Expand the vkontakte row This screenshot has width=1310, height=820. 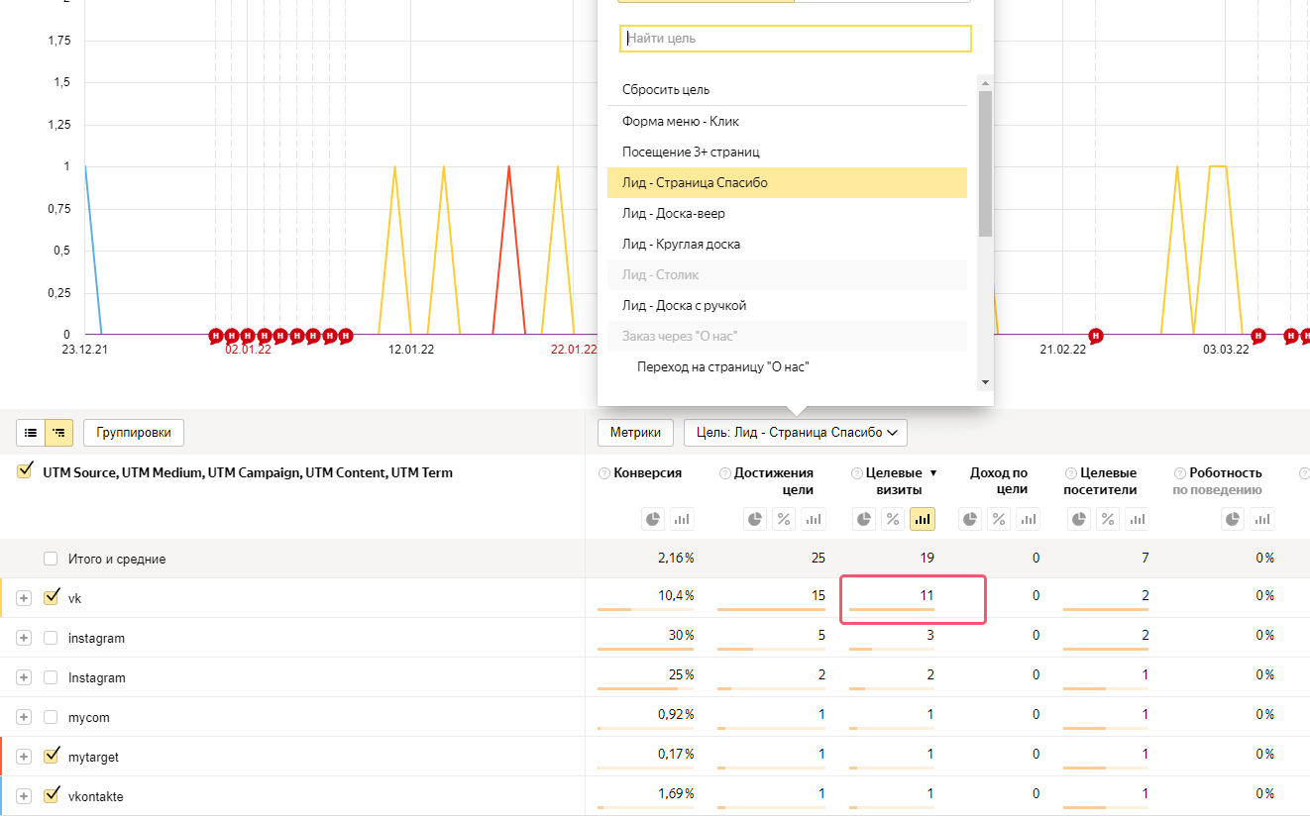tap(25, 796)
